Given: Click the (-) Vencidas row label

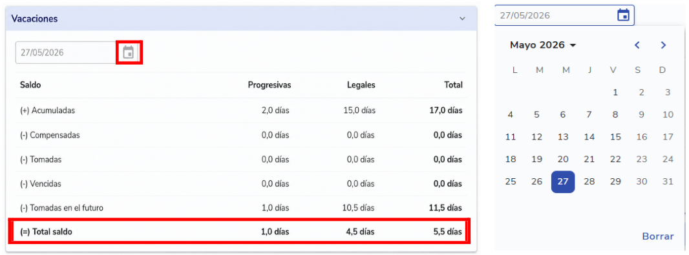Looking at the screenshot, I should click(41, 183).
